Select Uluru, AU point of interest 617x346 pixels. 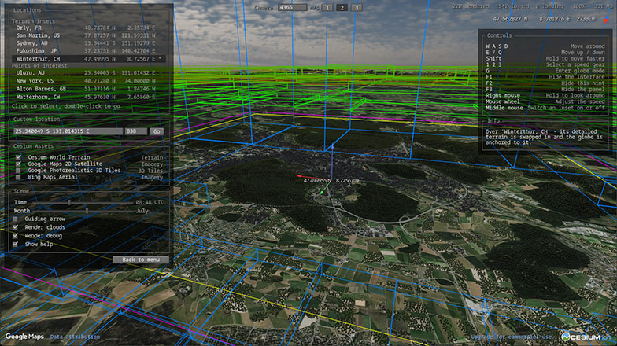click(x=88, y=72)
